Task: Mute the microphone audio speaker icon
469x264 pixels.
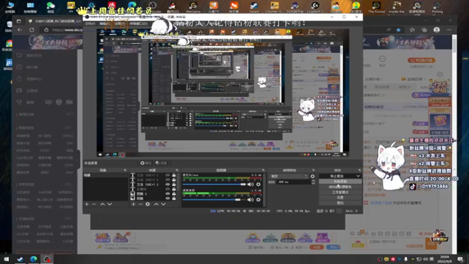Action: [250, 184]
